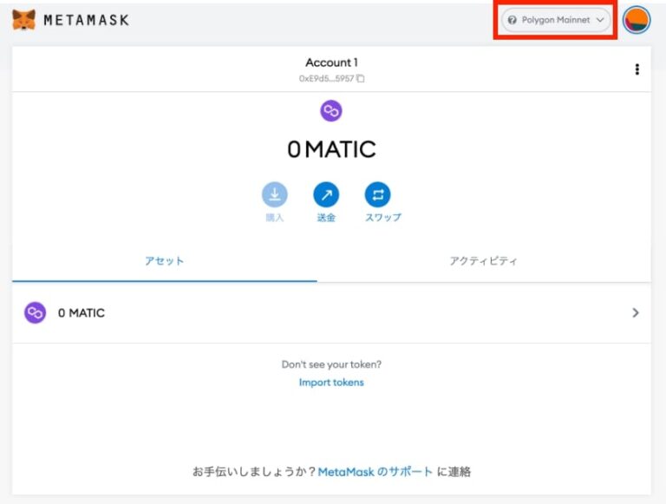Click the MATIC token icon in asset list
This screenshot has height=504, width=666.
point(35,313)
